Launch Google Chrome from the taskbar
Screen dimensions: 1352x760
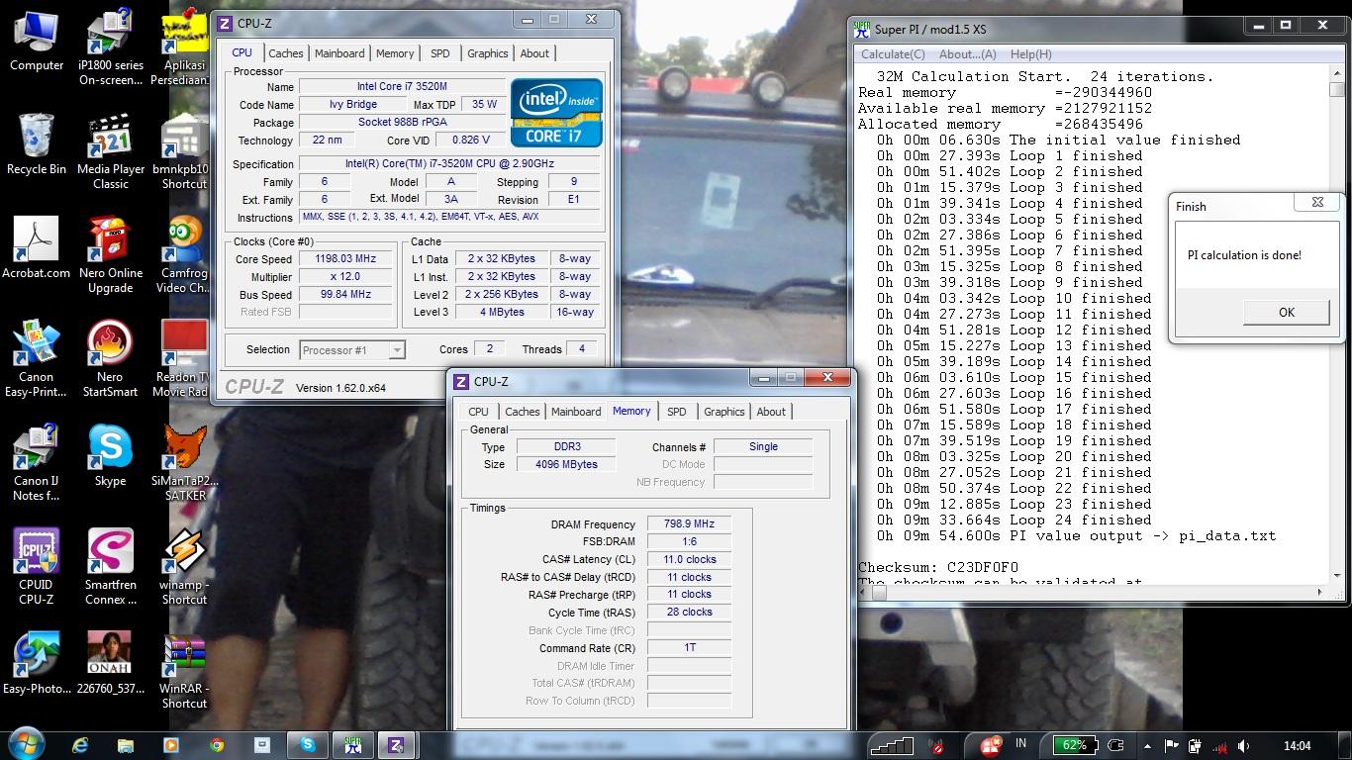tap(217, 745)
